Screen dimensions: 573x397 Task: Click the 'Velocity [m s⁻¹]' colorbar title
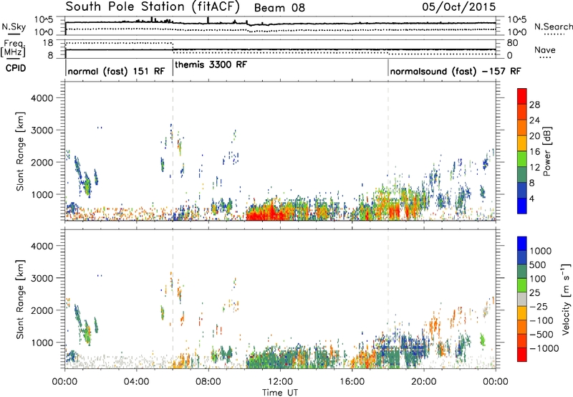(x=566, y=299)
